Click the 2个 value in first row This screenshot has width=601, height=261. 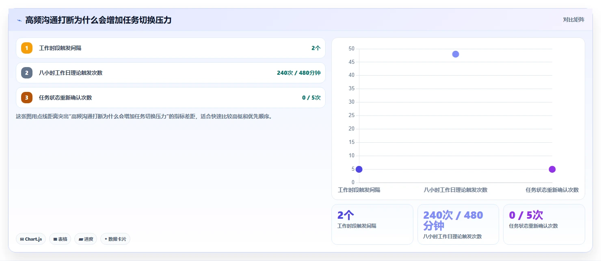(316, 48)
